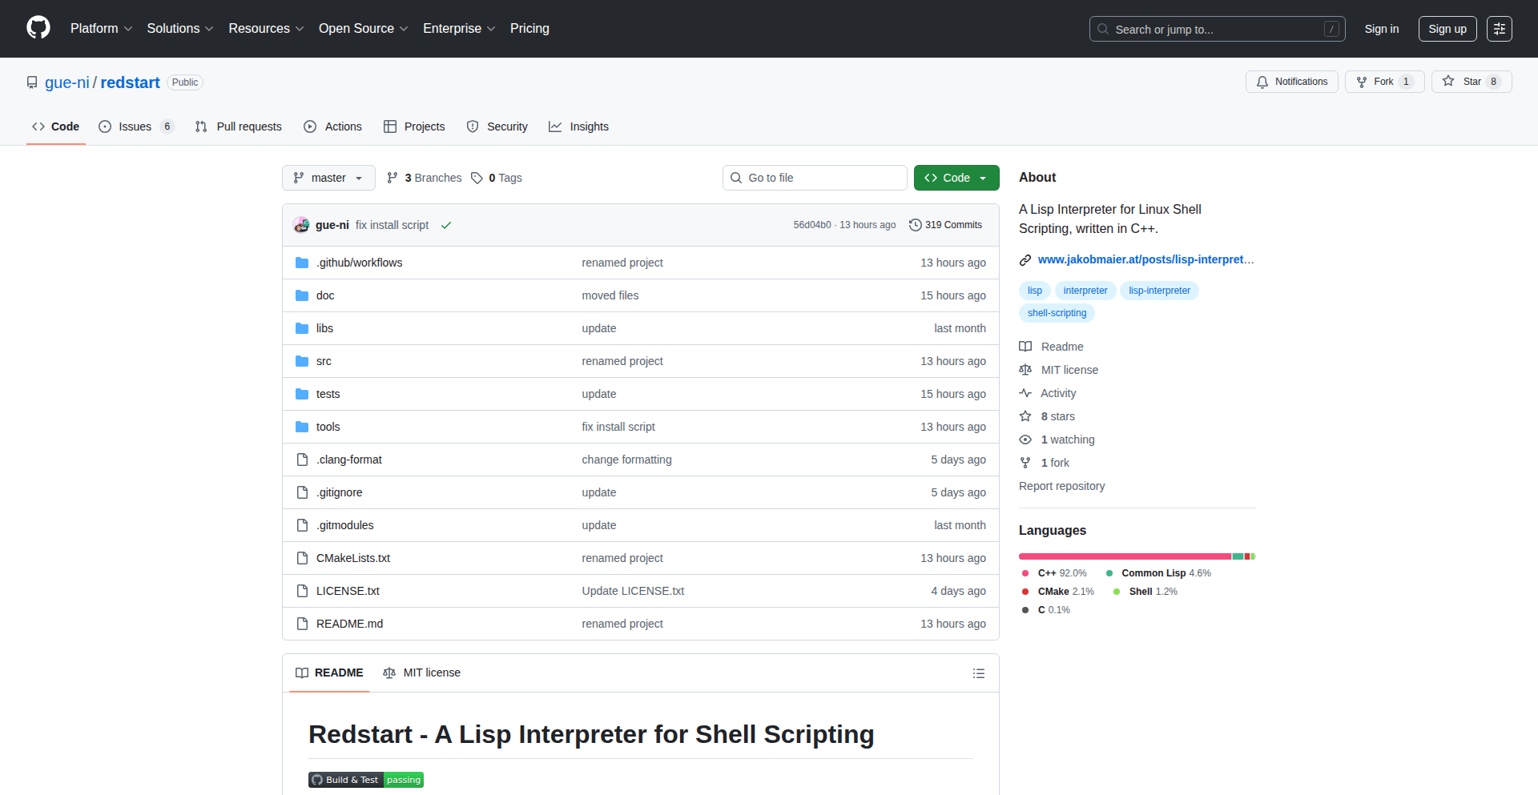
Task: Open the header menu icon beside Sign up
Action: click(1499, 29)
